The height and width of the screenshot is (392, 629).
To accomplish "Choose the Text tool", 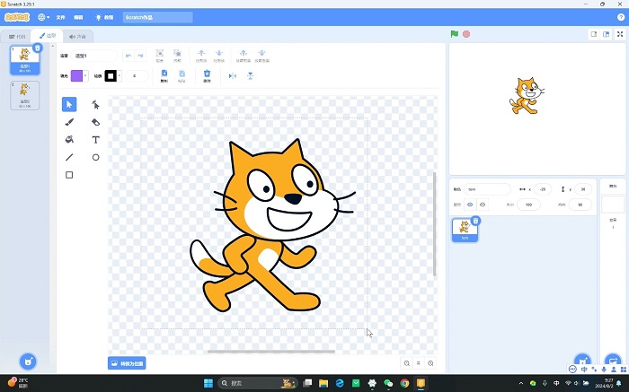I will click(95, 139).
